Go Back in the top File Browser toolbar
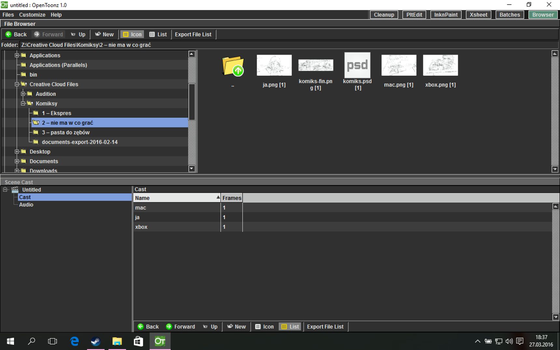This screenshot has height=350, width=560. pyautogui.click(x=16, y=35)
